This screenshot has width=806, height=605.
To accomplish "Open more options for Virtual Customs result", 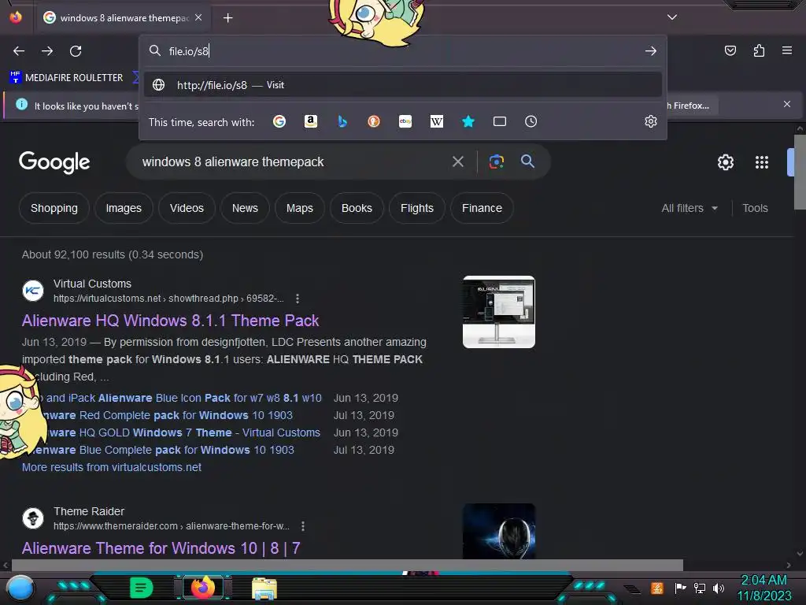I will click(297, 299).
